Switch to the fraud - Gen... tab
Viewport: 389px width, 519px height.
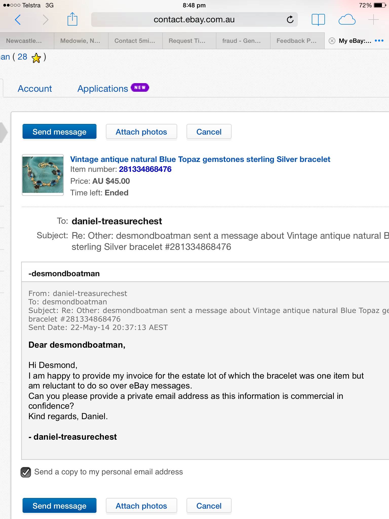pyautogui.click(x=241, y=41)
